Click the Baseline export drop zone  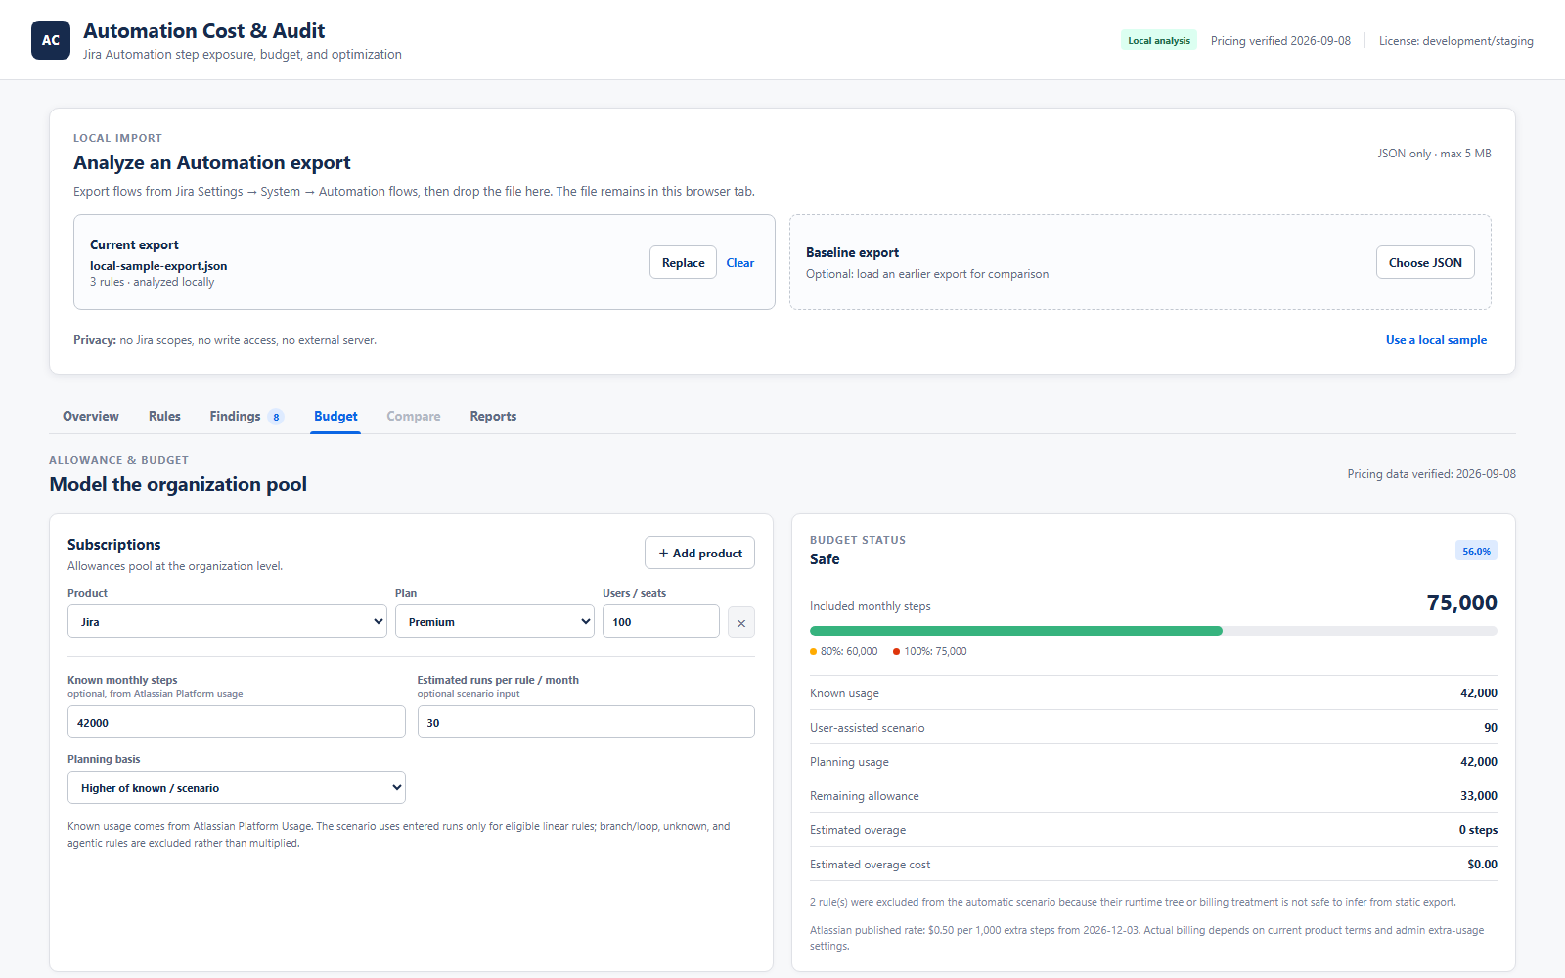pos(1140,262)
